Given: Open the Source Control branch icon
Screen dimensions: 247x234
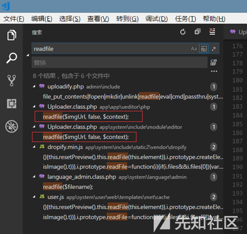Looking at the screenshot, I should pos(12,81).
